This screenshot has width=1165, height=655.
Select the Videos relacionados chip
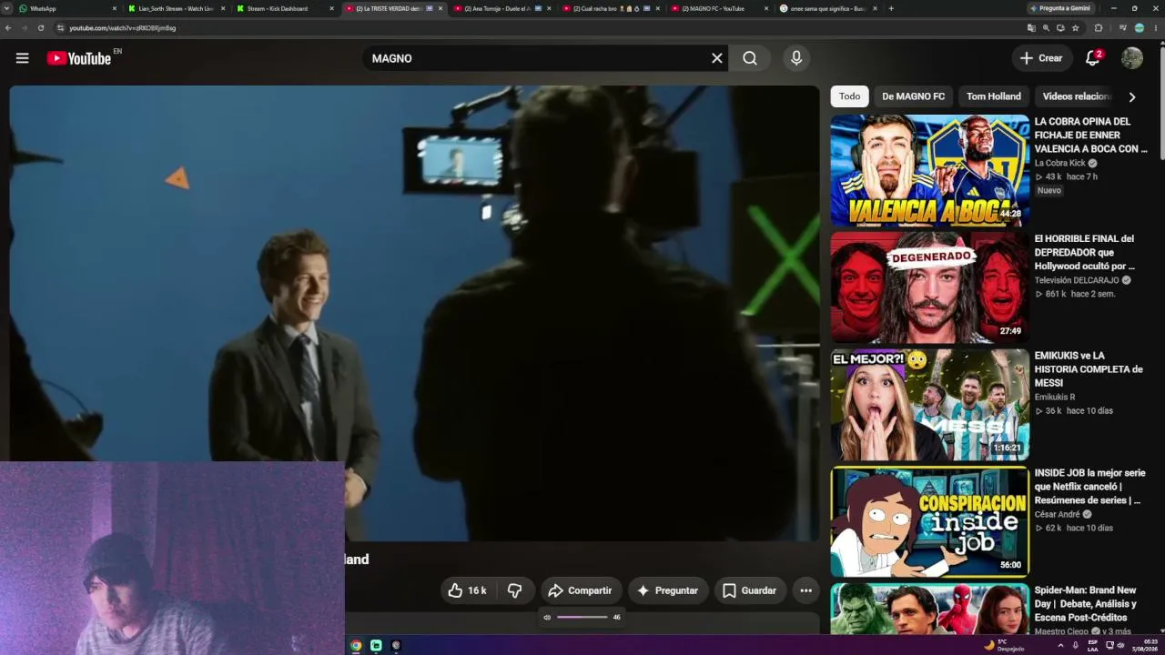click(x=1077, y=96)
